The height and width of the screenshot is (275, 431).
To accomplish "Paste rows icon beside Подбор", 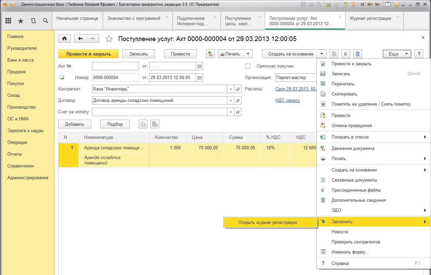I will click(x=155, y=124).
